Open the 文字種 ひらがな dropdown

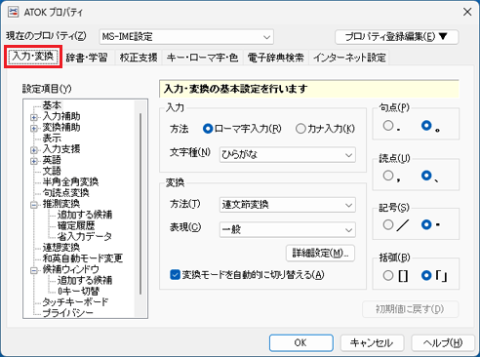tap(288, 155)
